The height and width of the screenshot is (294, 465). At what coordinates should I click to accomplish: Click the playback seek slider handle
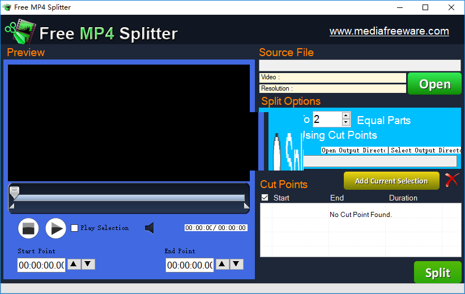point(15,192)
